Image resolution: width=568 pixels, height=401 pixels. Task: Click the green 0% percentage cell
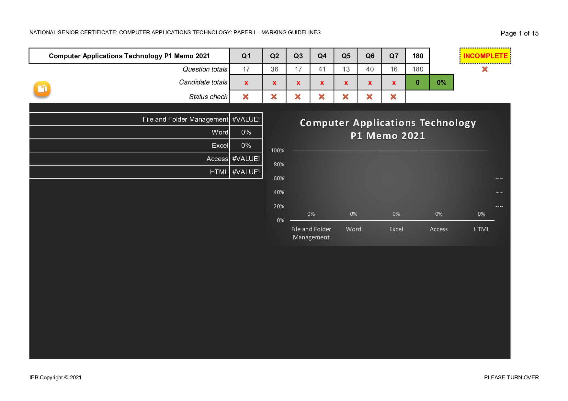click(x=441, y=82)
